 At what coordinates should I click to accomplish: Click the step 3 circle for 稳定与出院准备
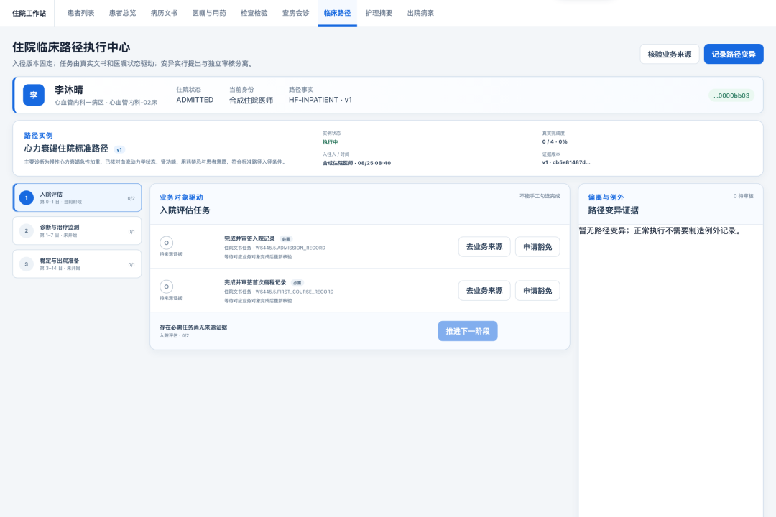point(27,264)
